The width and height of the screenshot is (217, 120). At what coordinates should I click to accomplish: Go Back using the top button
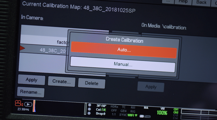point(201,2)
